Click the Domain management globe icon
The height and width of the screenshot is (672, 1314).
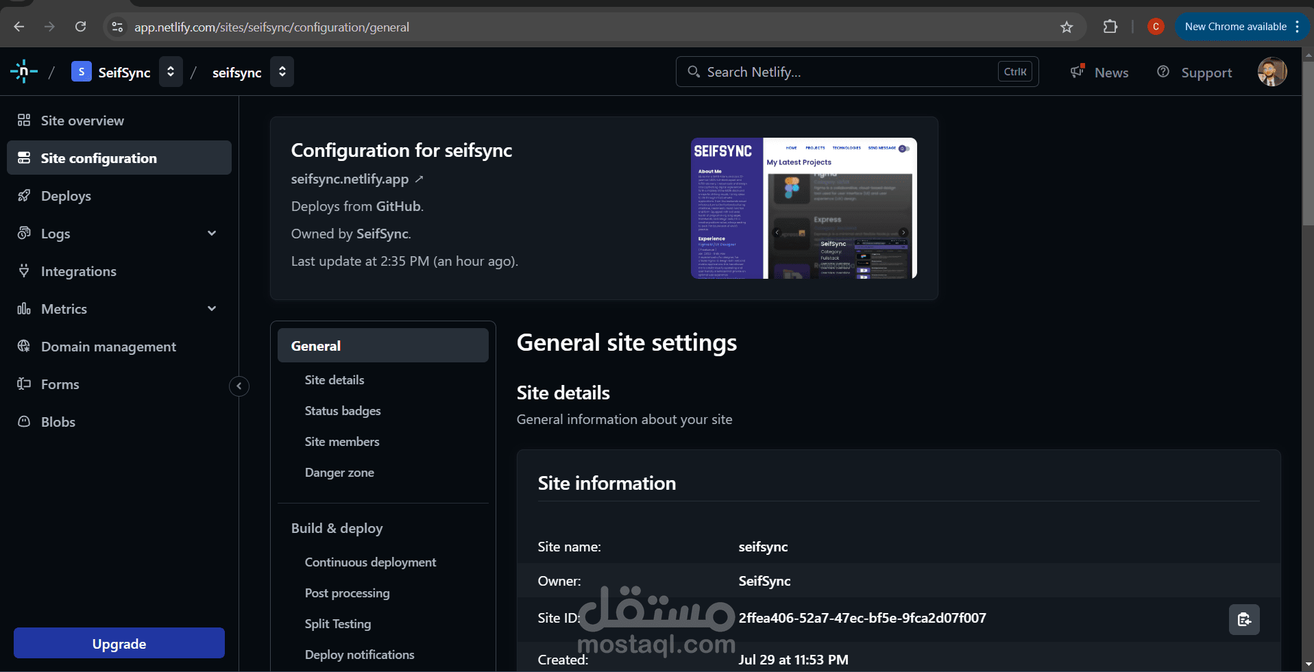24,346
